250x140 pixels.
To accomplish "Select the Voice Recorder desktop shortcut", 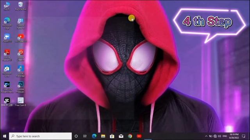I will click(x=21, y=71).
